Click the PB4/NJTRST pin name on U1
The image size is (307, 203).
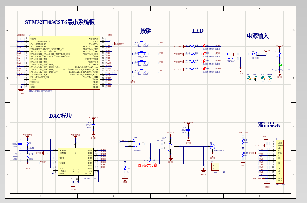pos(92,59)
